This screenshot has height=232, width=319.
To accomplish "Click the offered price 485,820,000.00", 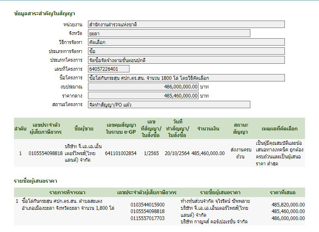I will [x=288, y=204].
